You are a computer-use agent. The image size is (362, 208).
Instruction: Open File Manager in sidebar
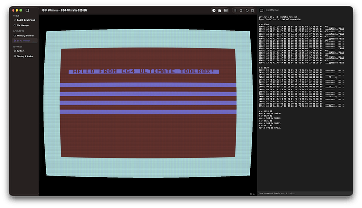[x=25, y=25]
